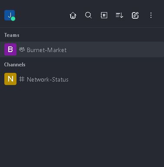Screen dimensions: 164x167
Task: Select the Burnet-Market team row
Action: 82,49
